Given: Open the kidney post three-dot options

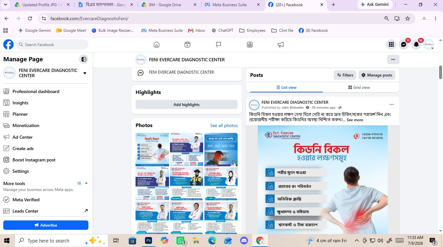Looking at the screenshot, I should pyautogui.click(x=392, y=104).
